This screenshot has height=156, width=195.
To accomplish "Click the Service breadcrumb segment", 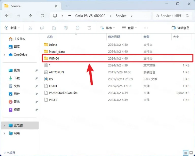I will pos(121,16).
